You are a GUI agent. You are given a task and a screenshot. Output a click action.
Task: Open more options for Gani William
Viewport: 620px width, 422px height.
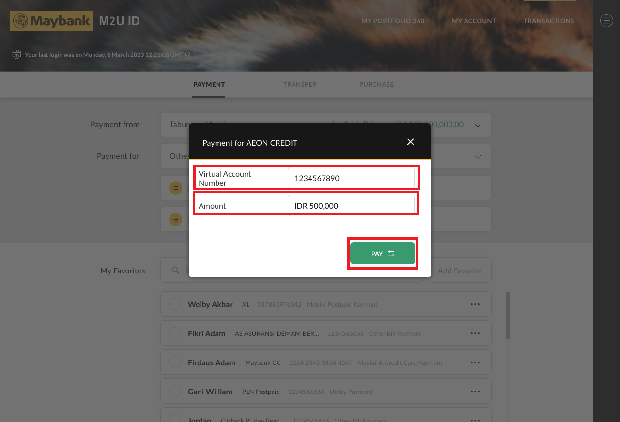475,392
